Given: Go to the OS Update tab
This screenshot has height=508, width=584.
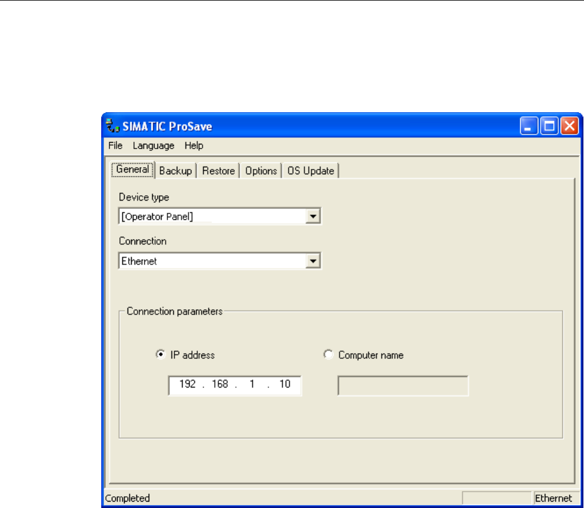Looking at the screenshot, I should pyautogui.click(x=311, y=171).
